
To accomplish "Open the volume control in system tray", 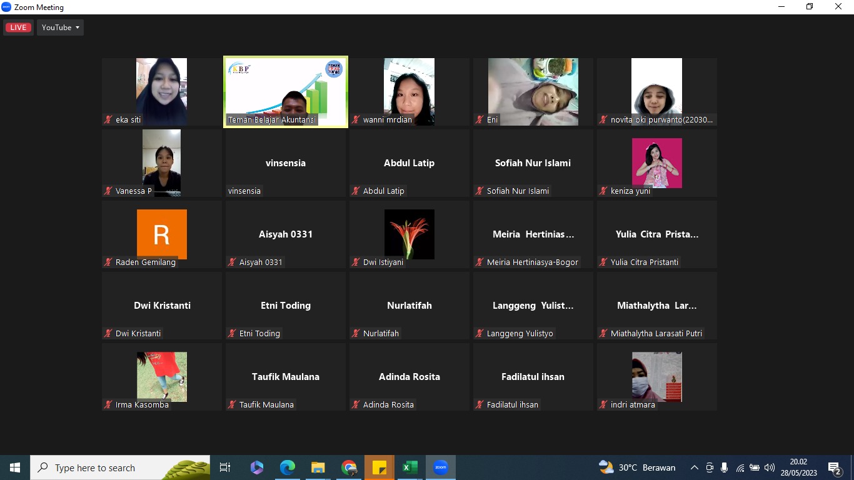I will (770, 467).
